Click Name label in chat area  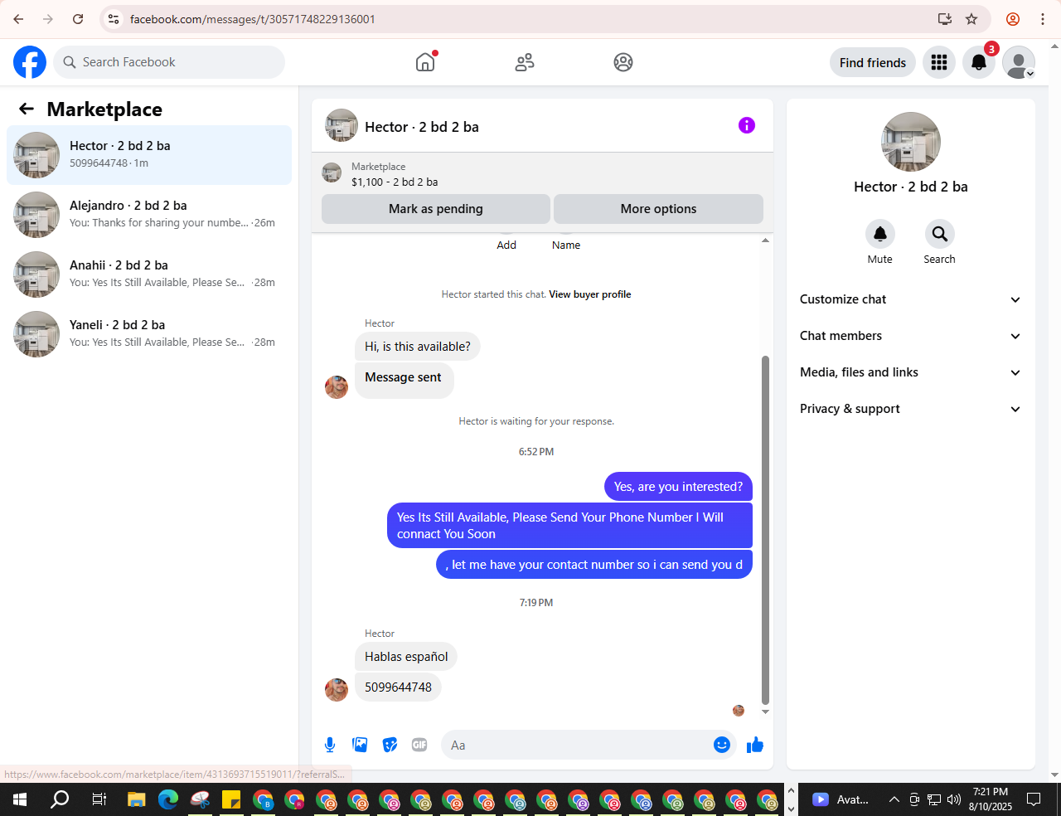(566, 245)
